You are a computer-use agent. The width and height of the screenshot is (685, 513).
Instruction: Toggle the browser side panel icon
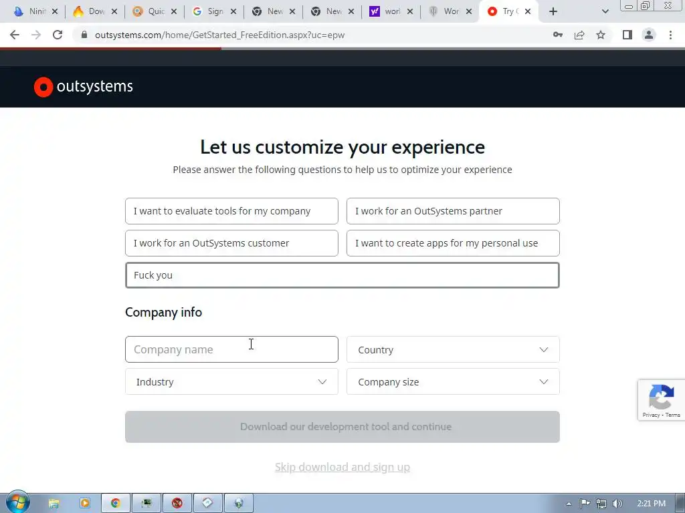tap(627, 35)
